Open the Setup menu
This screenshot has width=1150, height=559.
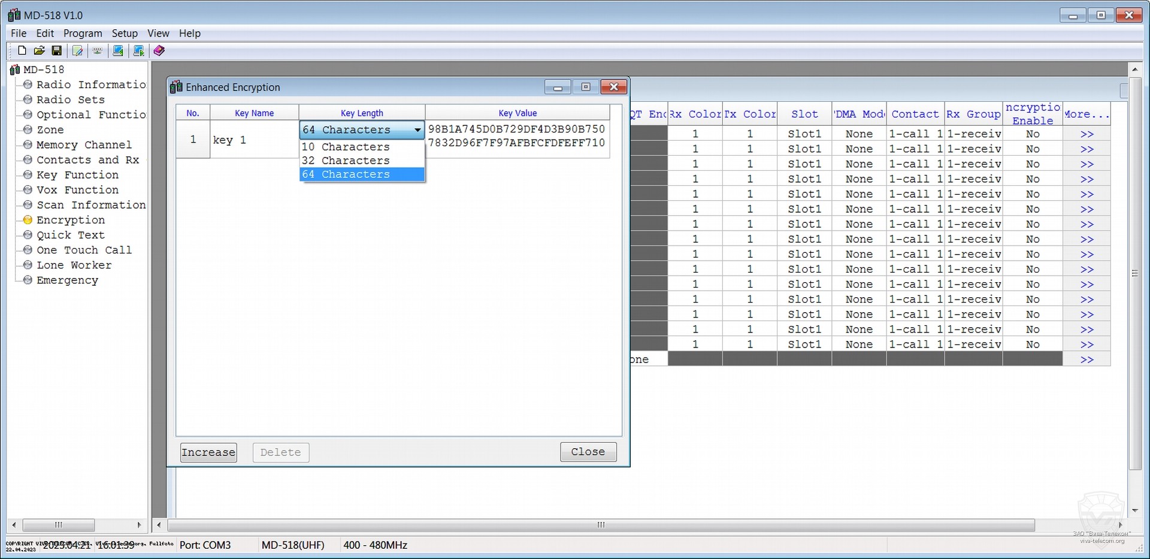(x=125, y=34)
